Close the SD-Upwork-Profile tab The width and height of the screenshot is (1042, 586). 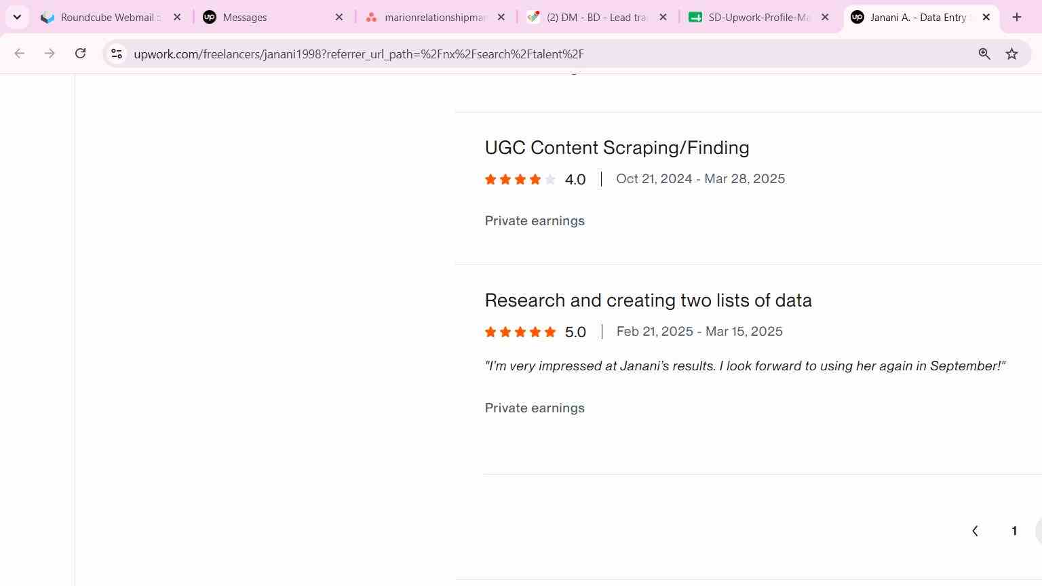coord(825,17)
